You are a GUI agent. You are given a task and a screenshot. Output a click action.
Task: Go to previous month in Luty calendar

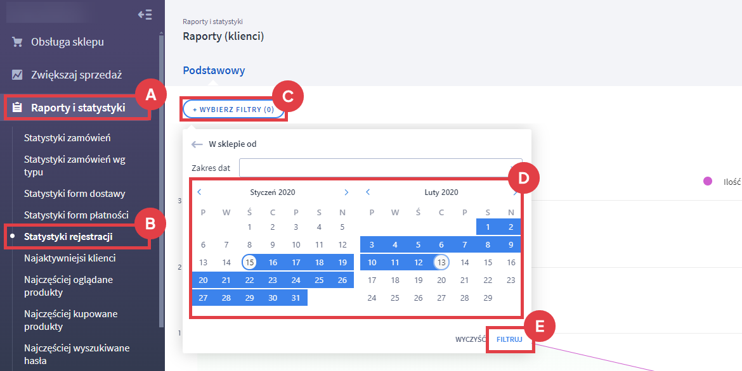368,192
